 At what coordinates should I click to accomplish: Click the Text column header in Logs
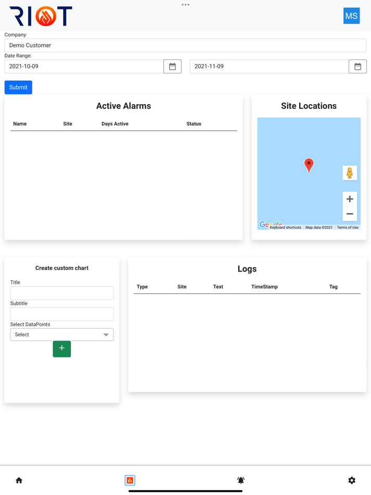click(218, 287)
